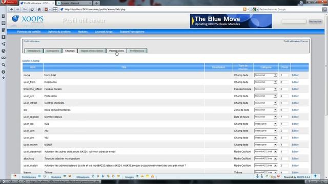Open the downloads panel in Opera sidebar
The width and height of the screenshot is (328, 184).
[4, 37]
